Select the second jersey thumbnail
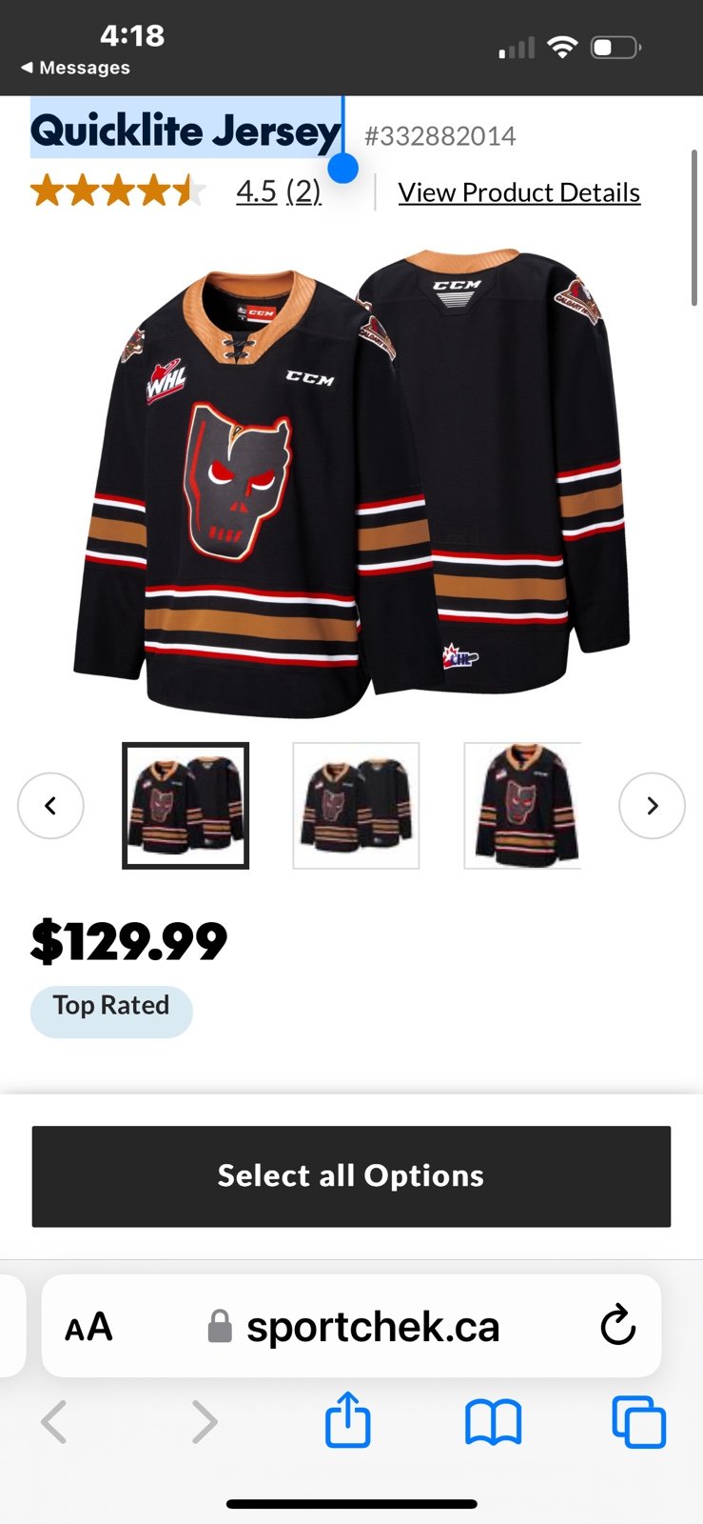 356,806
